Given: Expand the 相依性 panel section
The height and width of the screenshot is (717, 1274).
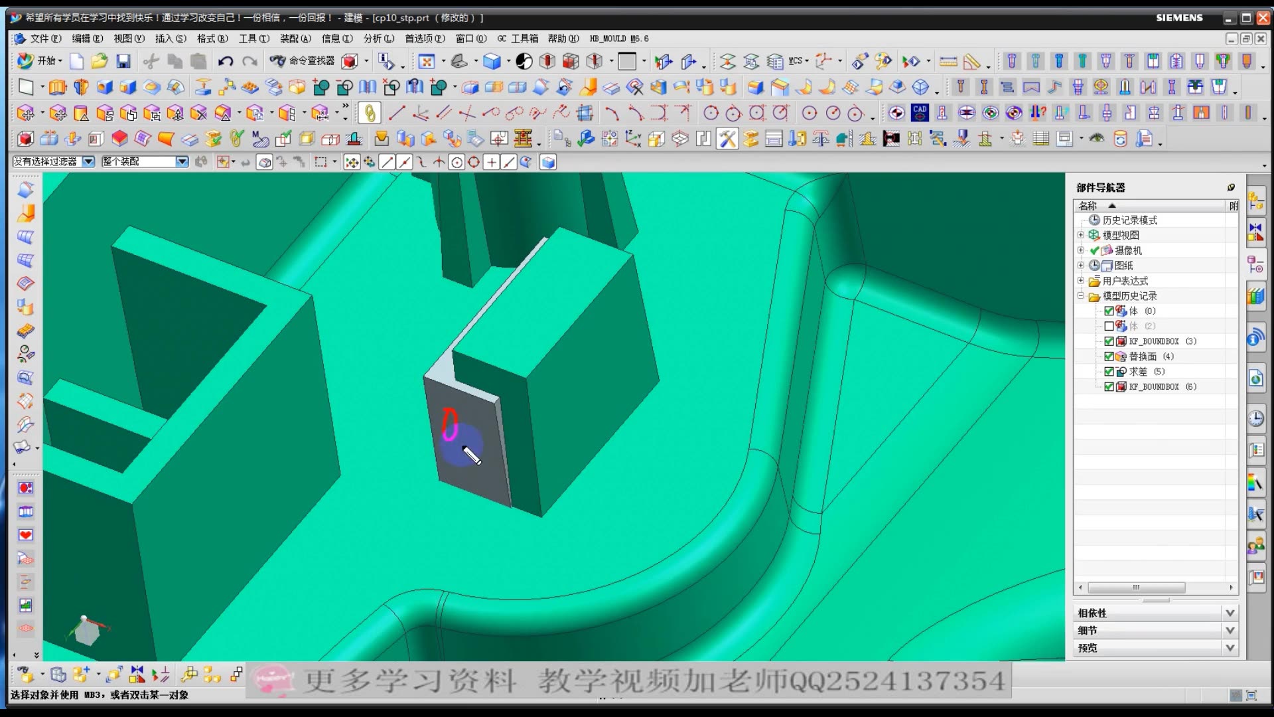Looking at the screenshot, I should point(1230,613).
